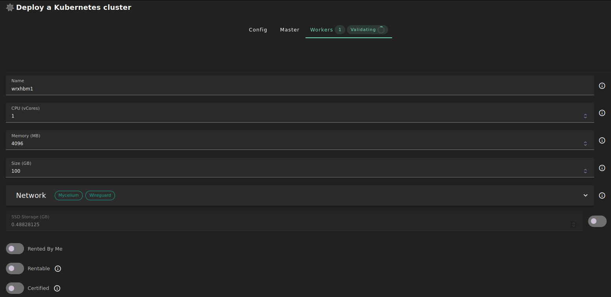This screenshot has width=611, height=297.
Task: Expand the Network panel chevron
Action: click(585, 196)
